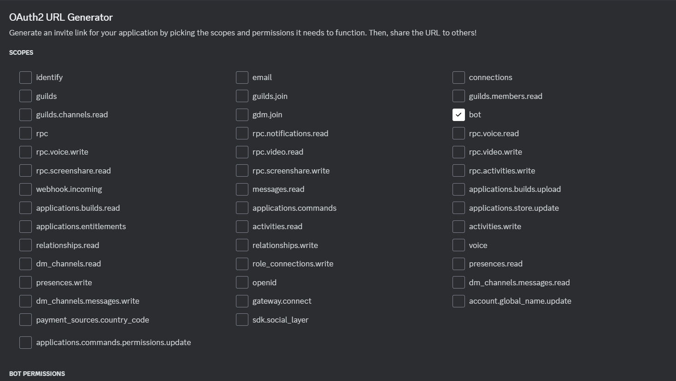
Task: Enable the openid scope
Action: [x=242, y=282]
